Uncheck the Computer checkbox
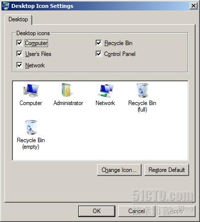 click(x=19, y=43)
